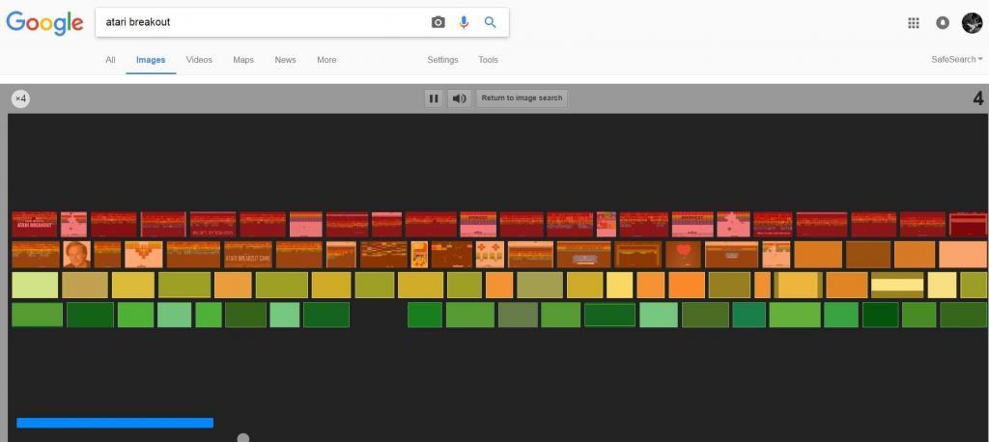Open the account profile avatar

tap(972, 23)
